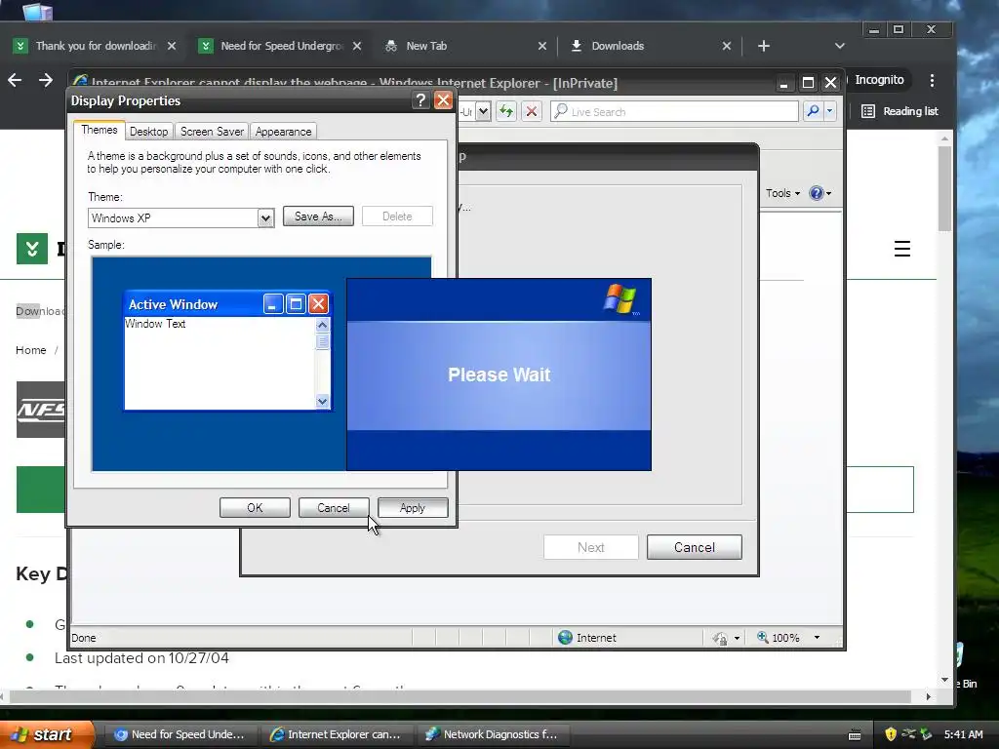Select the Themes tab

(x=99, y=130)
